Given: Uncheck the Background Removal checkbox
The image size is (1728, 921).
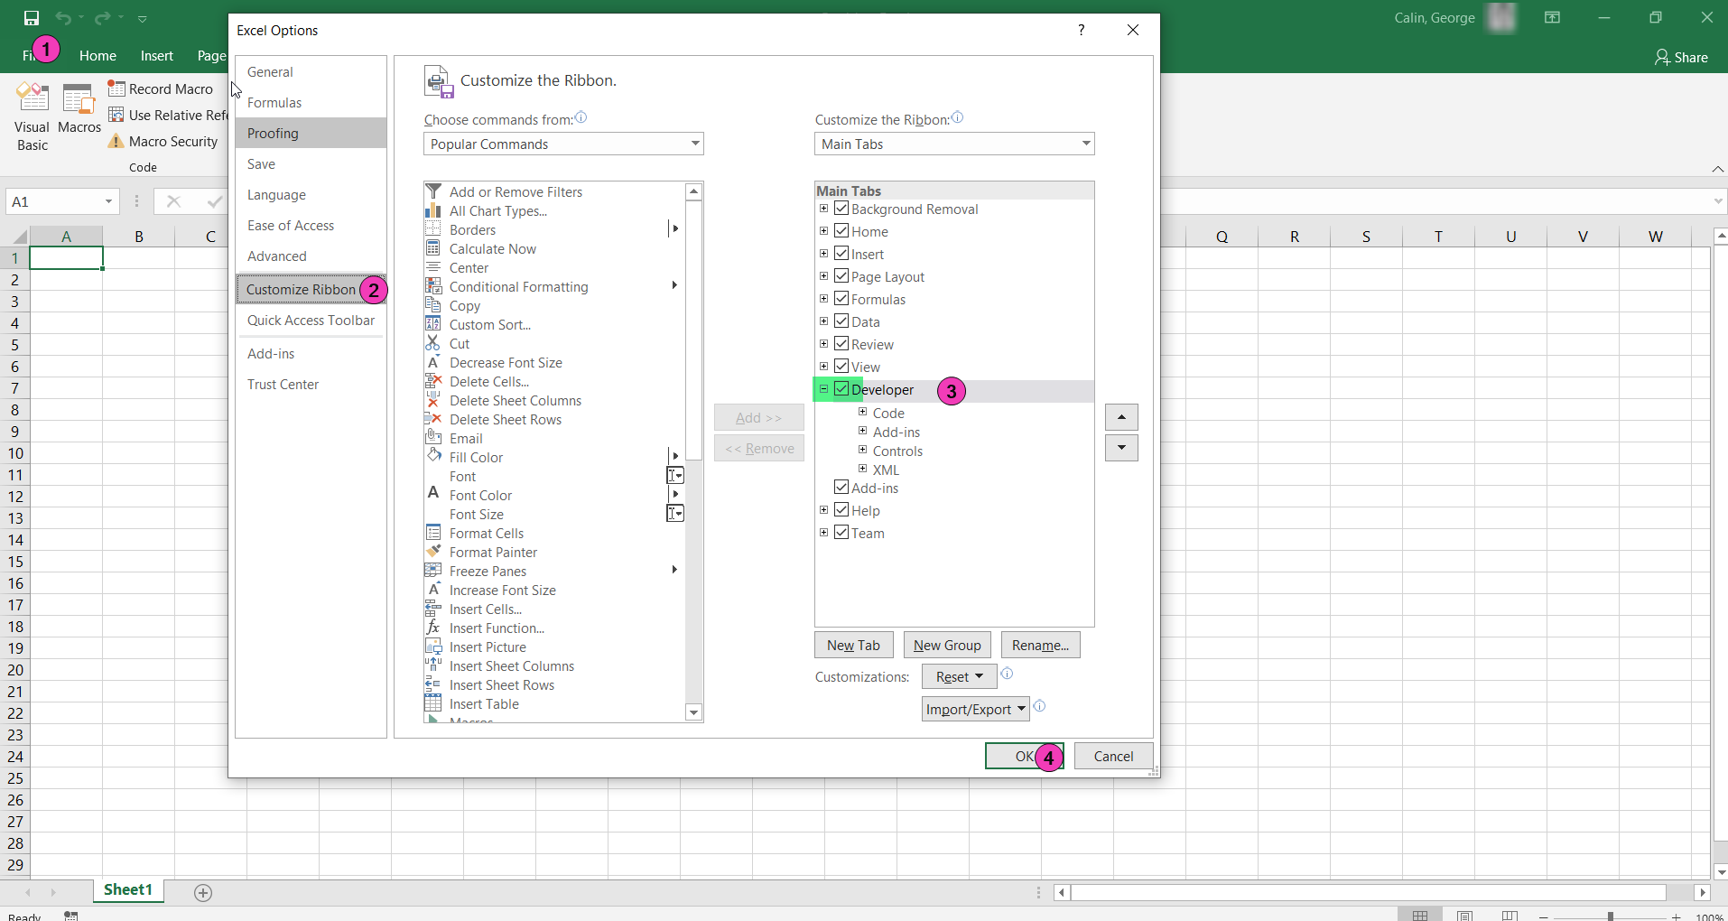Looking at the screenshot, I should click(841, 209).
